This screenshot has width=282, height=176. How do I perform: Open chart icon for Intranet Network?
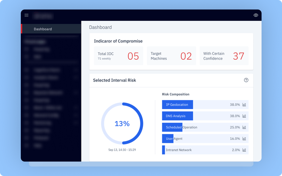[244, 150]
